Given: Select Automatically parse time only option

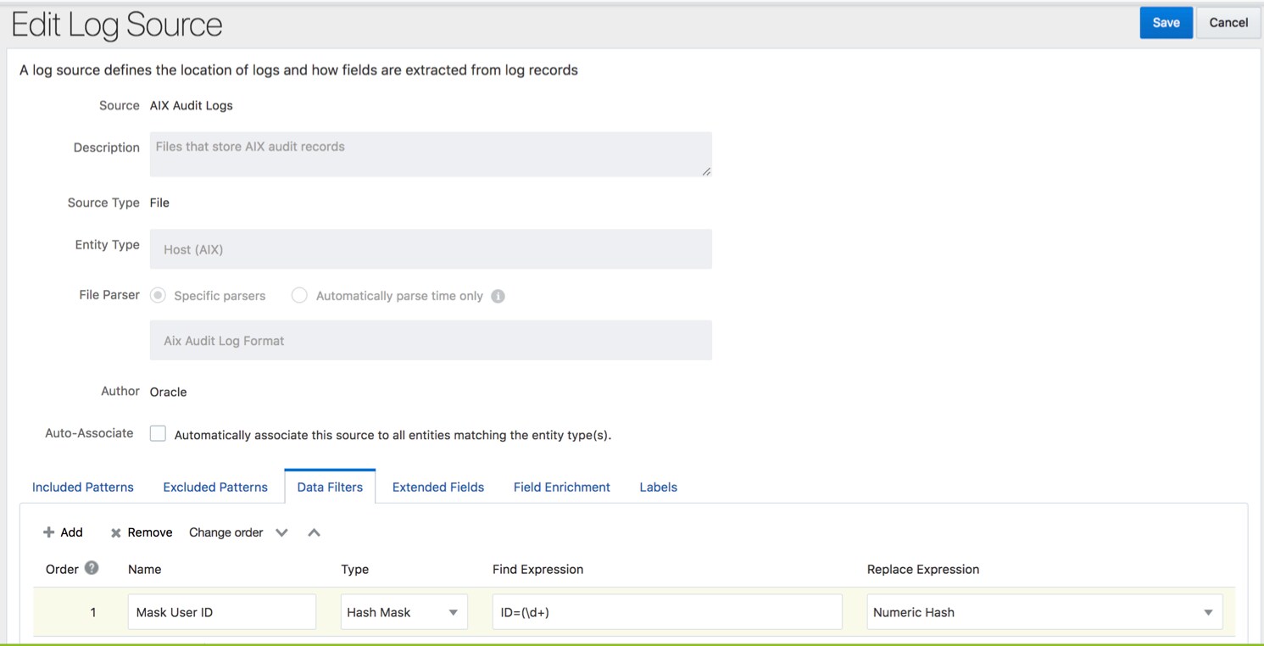Looking at the screenshot, I should tap(299, 296).
